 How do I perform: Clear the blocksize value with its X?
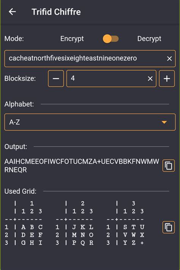(150, 79)
